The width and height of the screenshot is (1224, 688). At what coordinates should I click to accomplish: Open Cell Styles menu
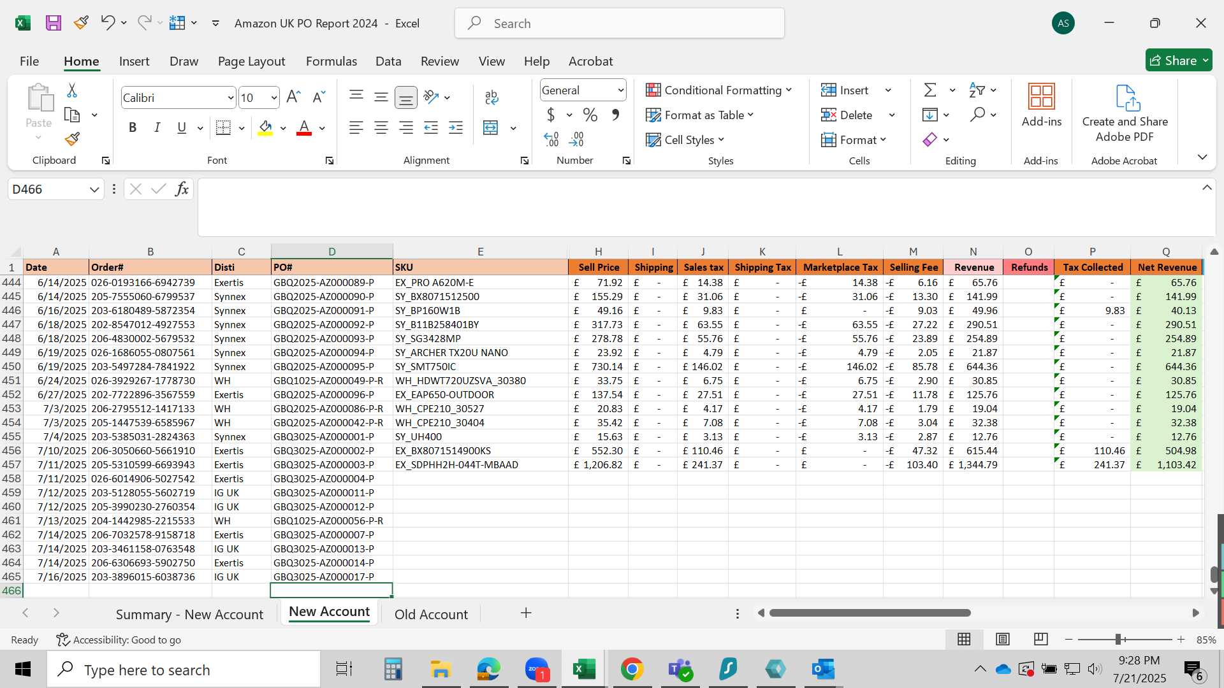(x=685, y=140)
